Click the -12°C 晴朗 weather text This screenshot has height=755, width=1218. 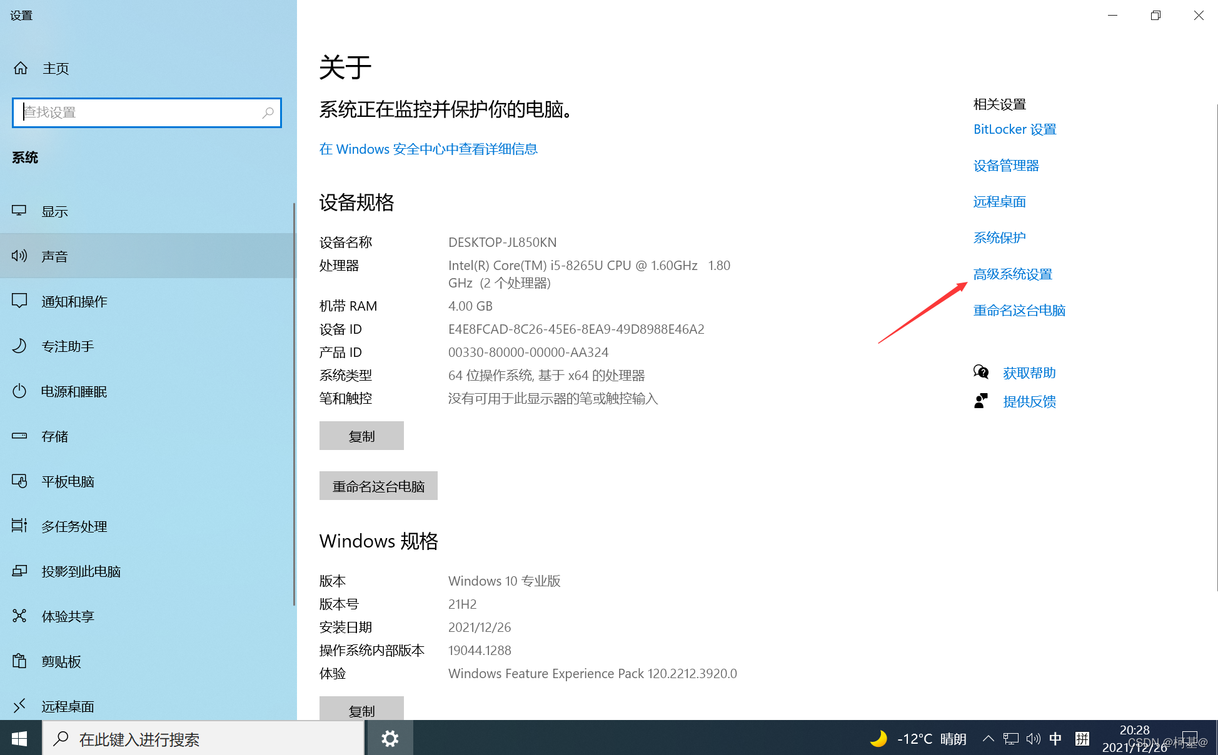tap(932, 739)
